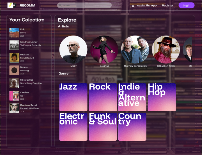Click the Sébastien Tellier name label
This screenshot has width=202, height=155.
pos(166,66)
